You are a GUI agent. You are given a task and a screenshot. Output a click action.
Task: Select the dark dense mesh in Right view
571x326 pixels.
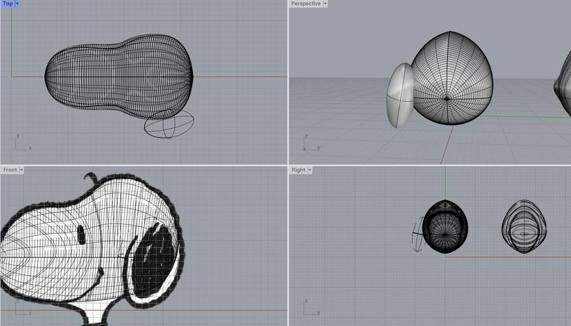tap(446, 226)
